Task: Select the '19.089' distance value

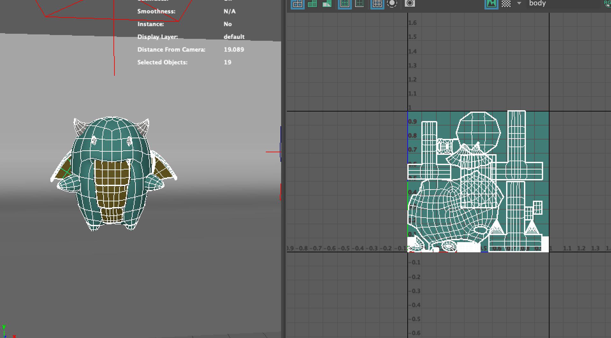Action: point(234,50)
